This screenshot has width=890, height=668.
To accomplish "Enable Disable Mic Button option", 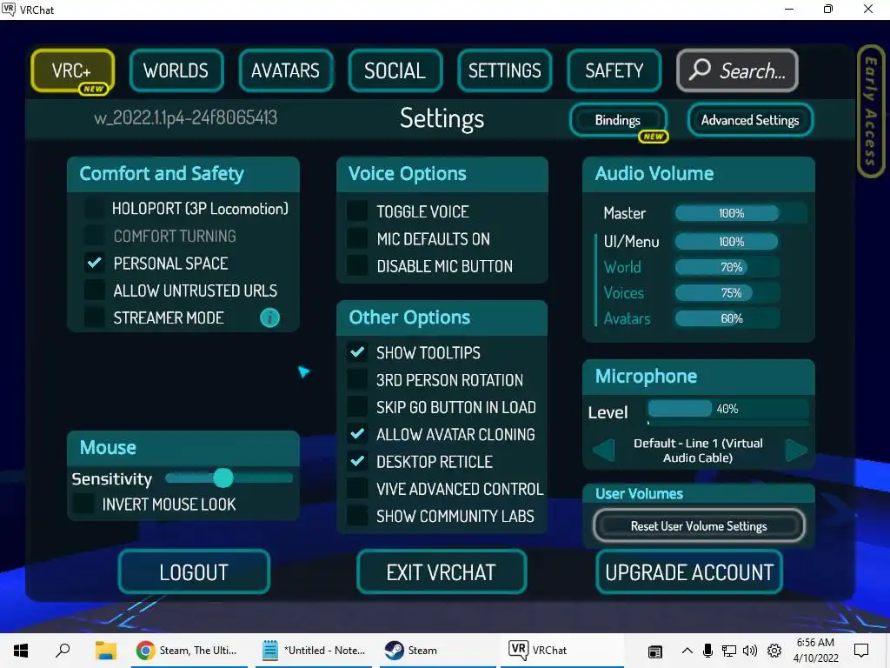I will point(357,266).
